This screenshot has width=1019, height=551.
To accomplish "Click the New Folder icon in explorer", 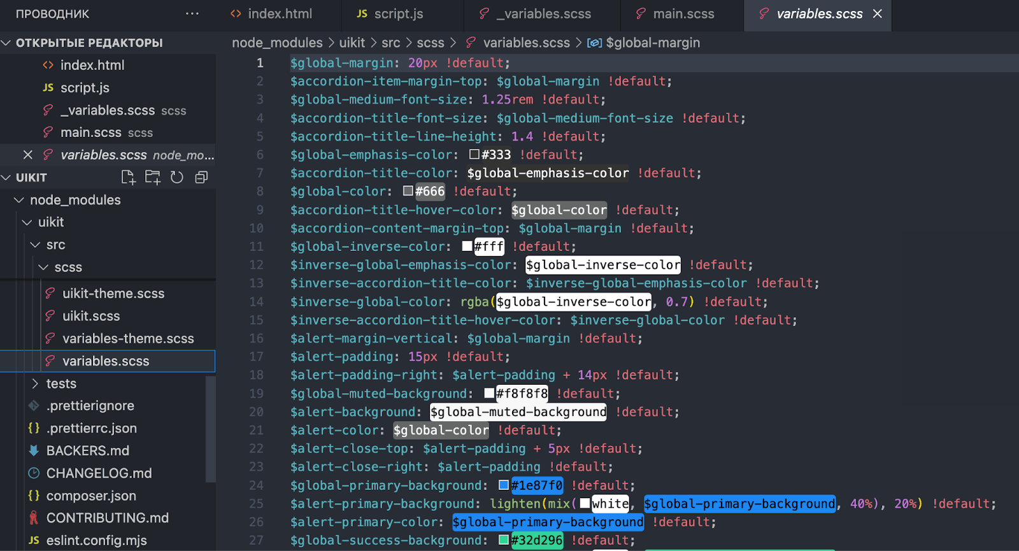I will coord(153,178).
